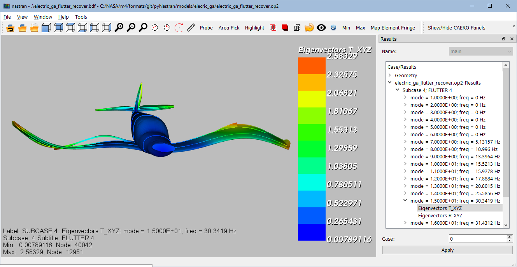Viewport: 517px width, 267px height.
Task: Click the rotate clockwise view icon
Action: coord(156,28)
